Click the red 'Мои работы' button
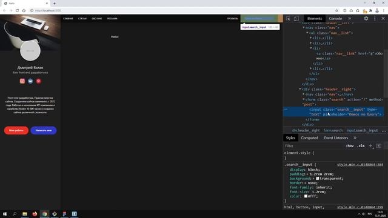The height and width of the screenshot is (218, 388). tap(16, 130)
